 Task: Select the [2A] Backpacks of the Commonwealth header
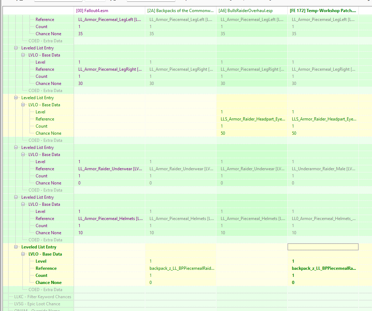coord(180,11)
